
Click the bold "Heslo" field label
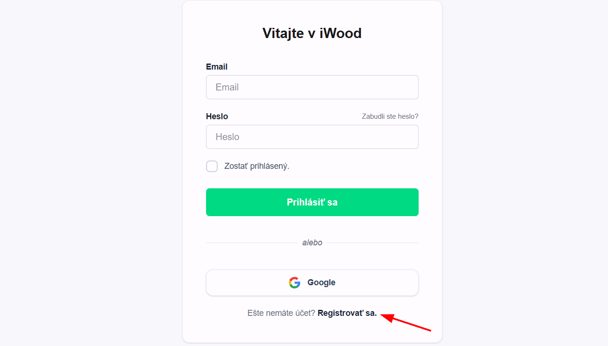click(x=217, y=116)
